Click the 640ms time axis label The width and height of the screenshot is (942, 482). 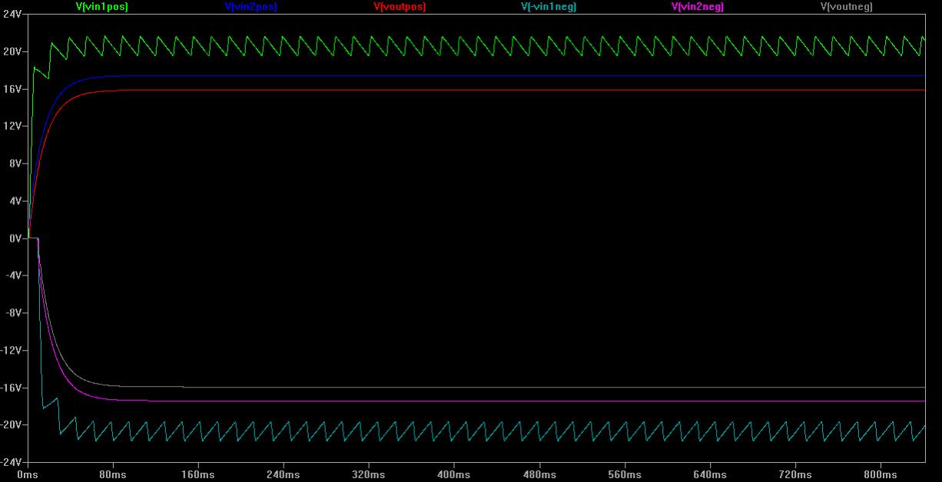710,476
